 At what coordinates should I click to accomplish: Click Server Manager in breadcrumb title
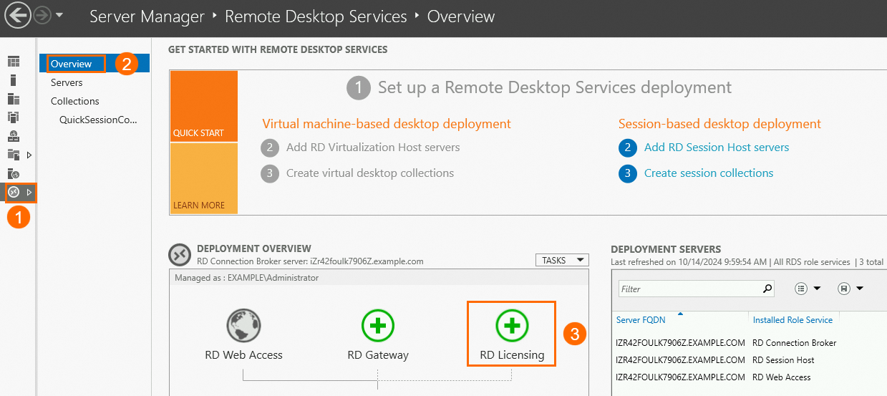coord(146,16)
